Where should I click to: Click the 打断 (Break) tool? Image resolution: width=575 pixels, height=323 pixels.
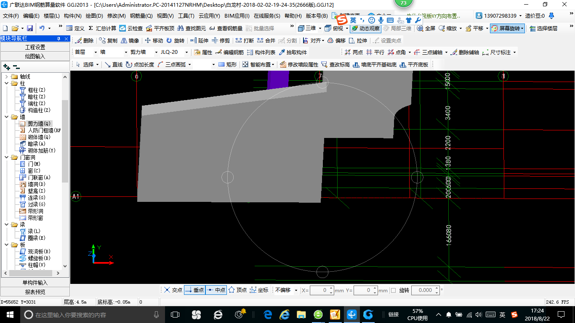245,41
